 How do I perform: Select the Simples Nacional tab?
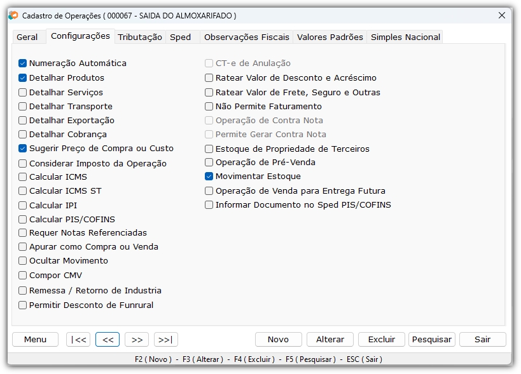click(x=405, y=37)
